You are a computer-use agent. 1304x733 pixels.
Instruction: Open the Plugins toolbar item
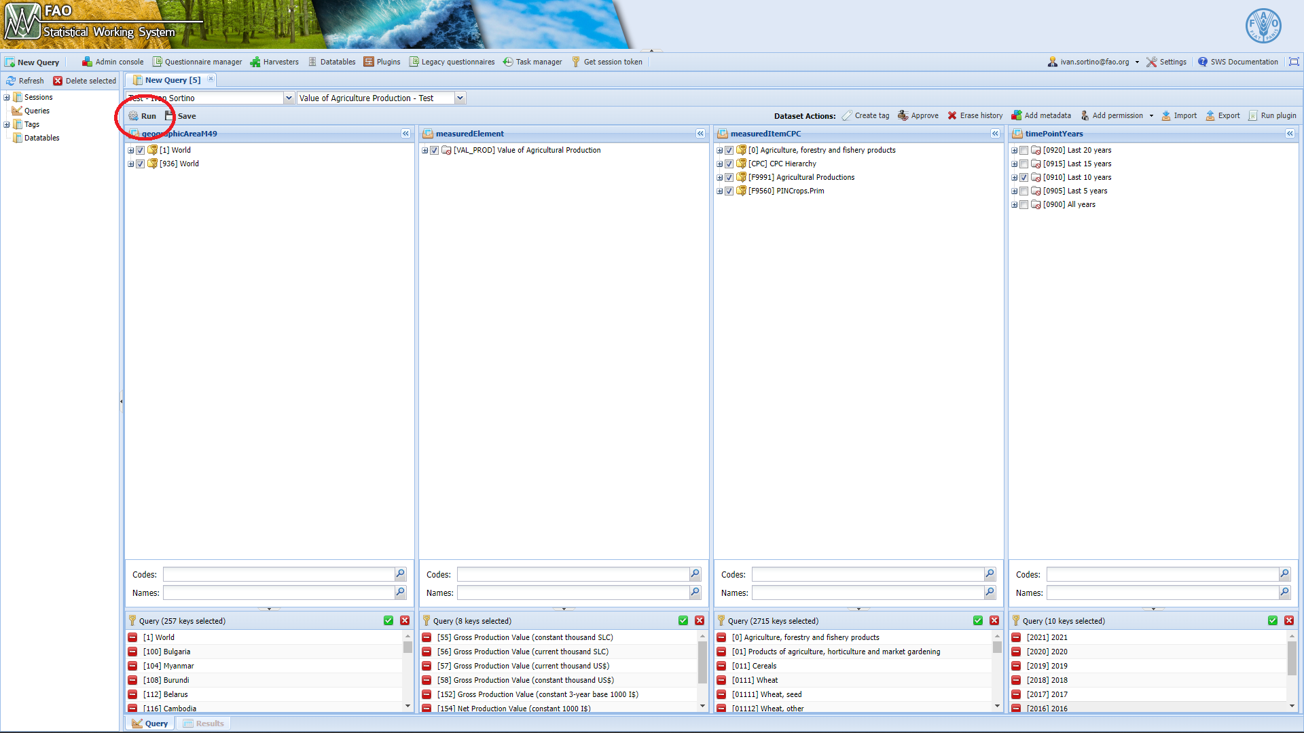pos(382,62)
